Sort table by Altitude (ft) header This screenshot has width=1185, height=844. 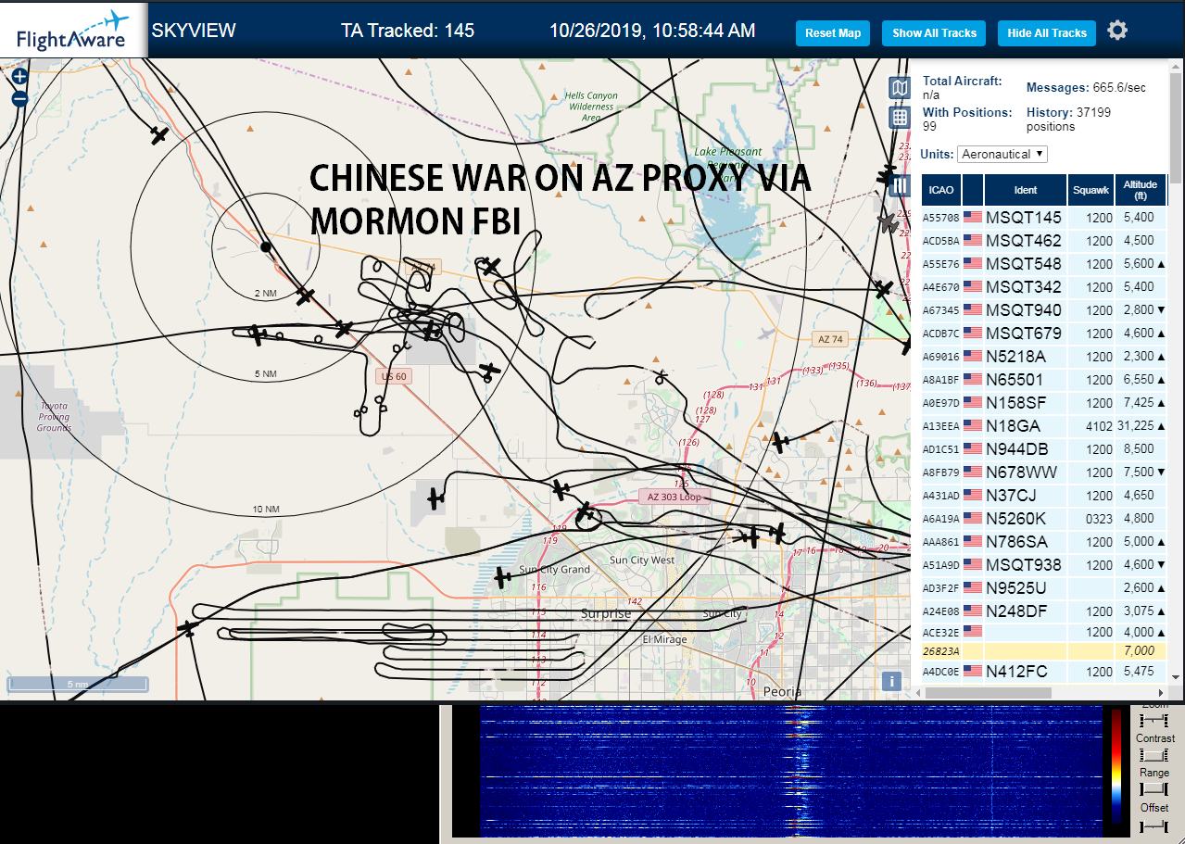(x=1141, y=190)
